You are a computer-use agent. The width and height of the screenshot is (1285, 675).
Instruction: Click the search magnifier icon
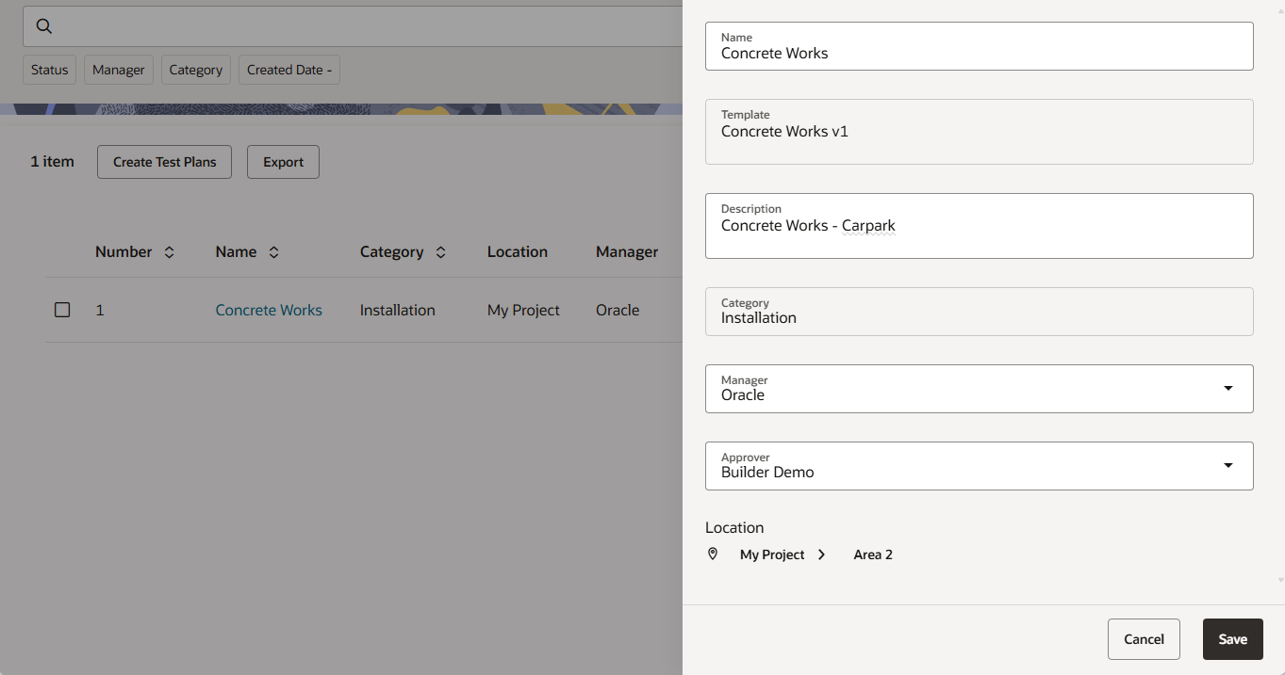[43, 26]
